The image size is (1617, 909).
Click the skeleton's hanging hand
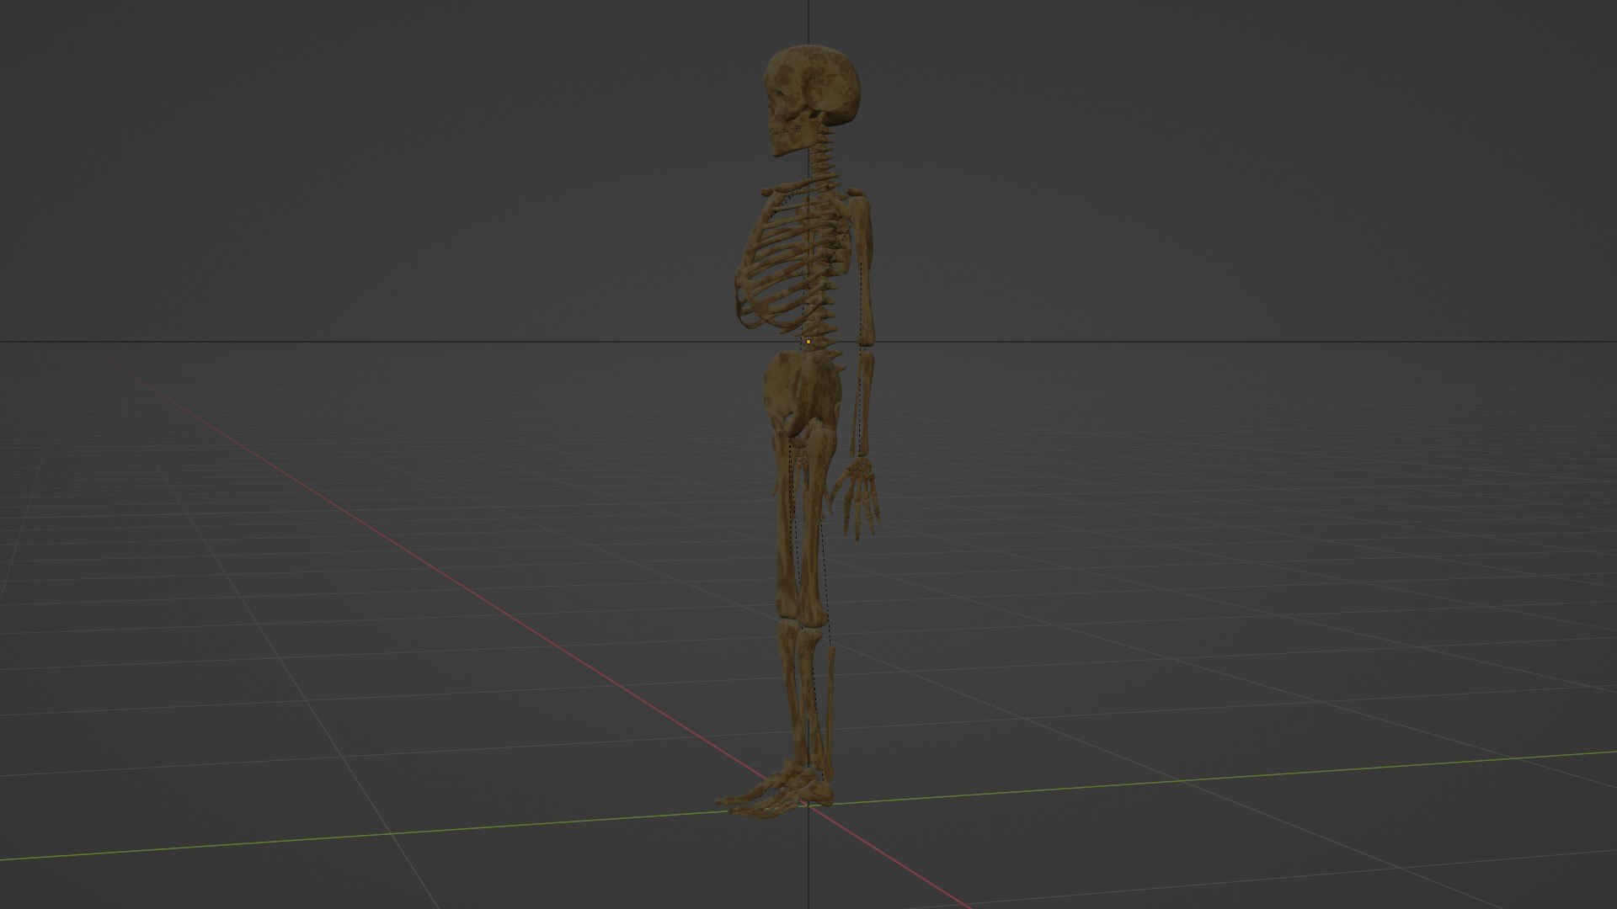(x=856, y=497)
